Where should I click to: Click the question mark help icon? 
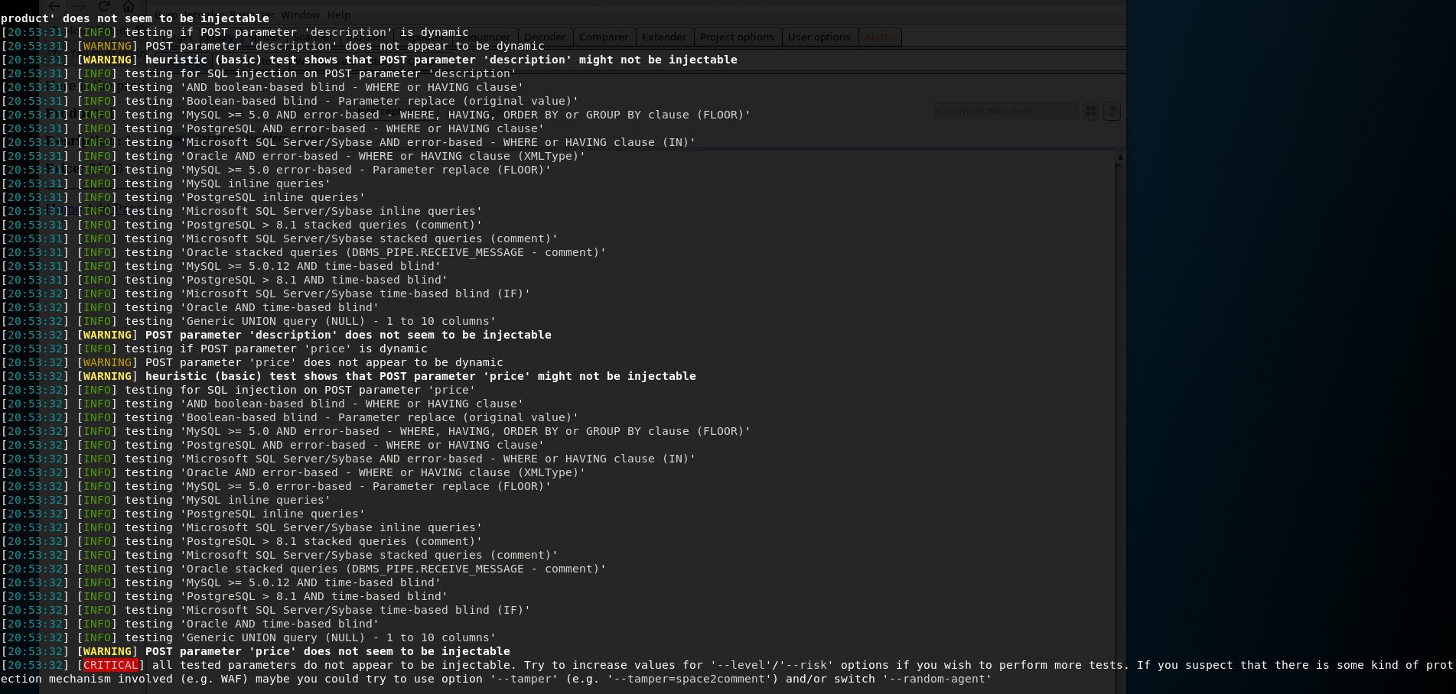[x=1112, y=112]
